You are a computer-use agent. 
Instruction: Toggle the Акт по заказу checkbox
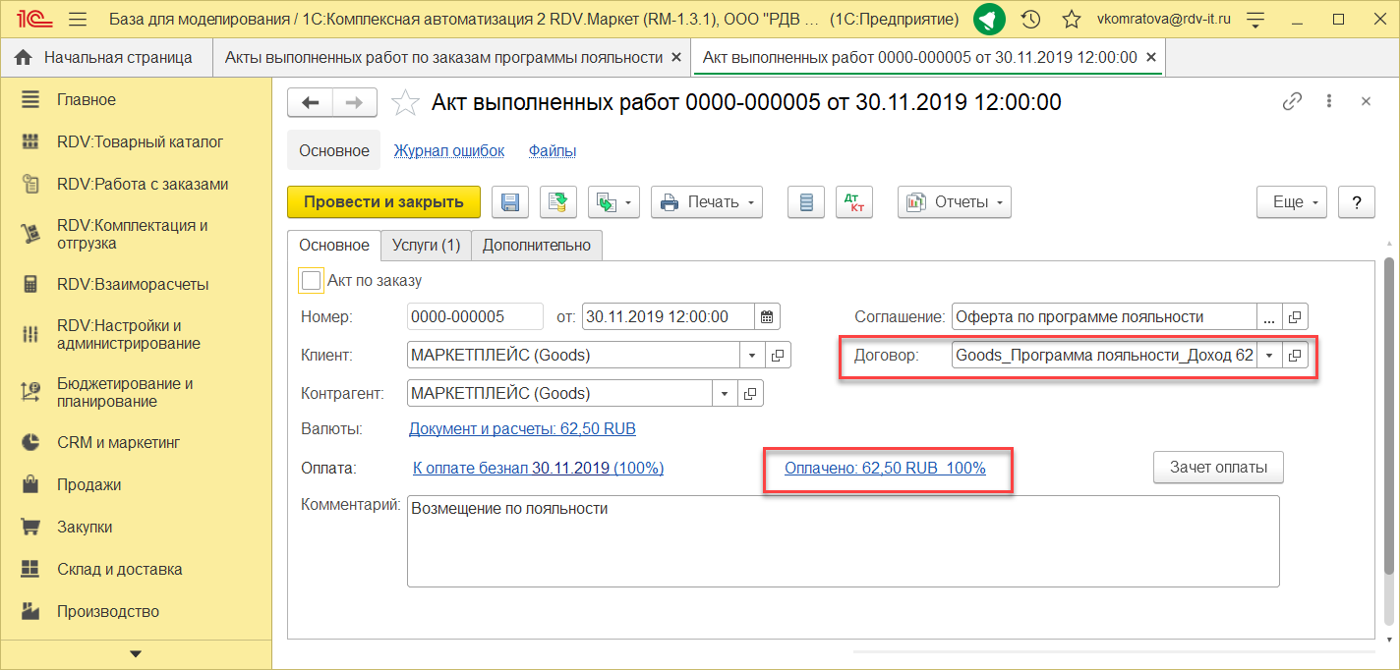(x=312, y=281)
